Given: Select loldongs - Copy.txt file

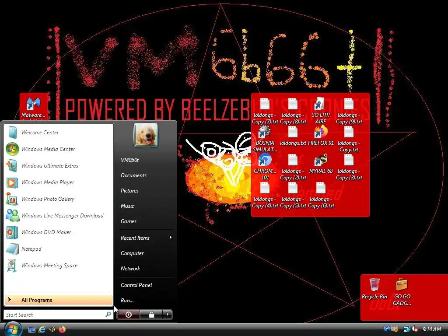Looking at the screenshot, I should (349, 139).
